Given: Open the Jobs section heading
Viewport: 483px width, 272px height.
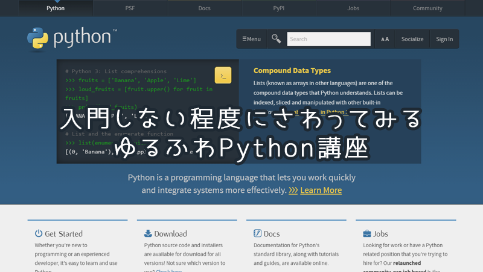Looking at the screenshot, I should pos(381,234).
